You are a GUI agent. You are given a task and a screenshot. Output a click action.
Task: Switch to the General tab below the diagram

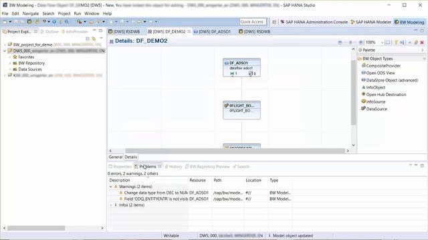pos(116,157)
